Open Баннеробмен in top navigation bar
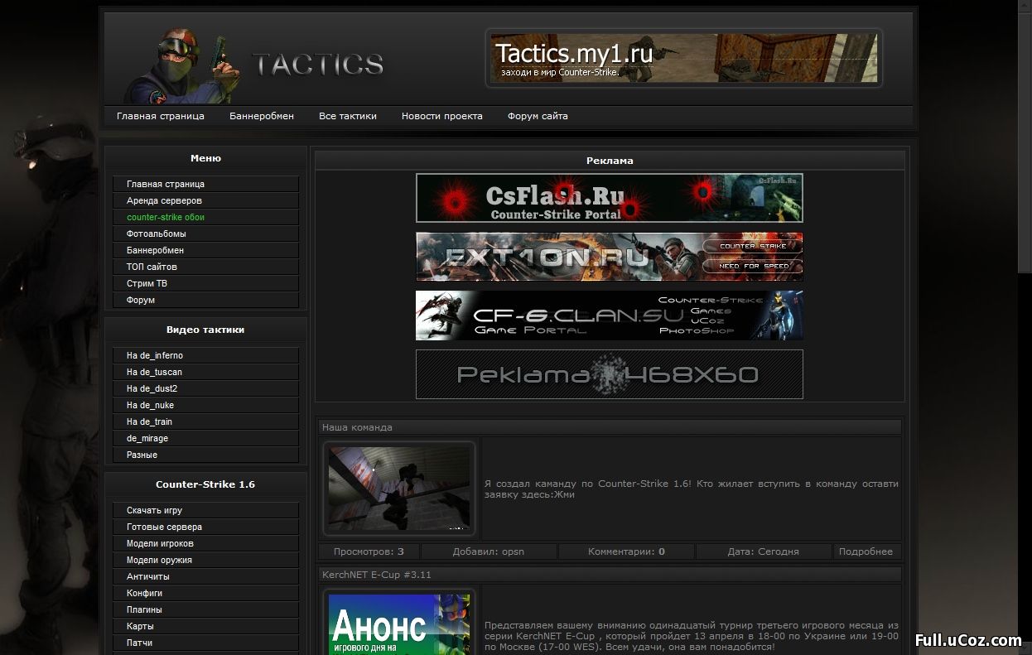Screen dimensions: 1032x655 point(262,116)
